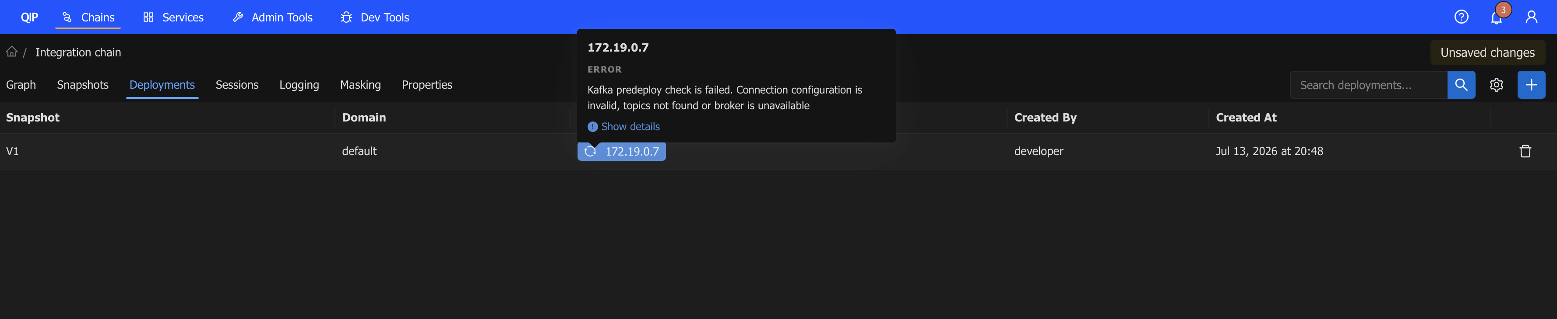
Task: Delete the V1 deployment
Action: [x=1525, y=151]
